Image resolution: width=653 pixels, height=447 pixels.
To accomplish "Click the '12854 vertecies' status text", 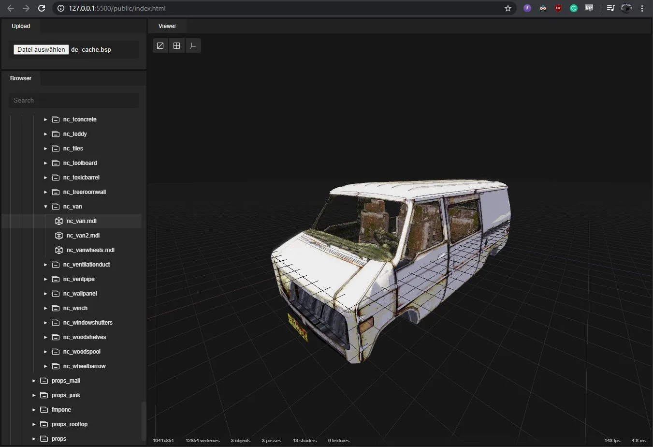I will click(x=203, y=441).
